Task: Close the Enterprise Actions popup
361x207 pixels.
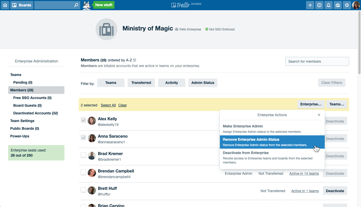Action: coord(319,115)
